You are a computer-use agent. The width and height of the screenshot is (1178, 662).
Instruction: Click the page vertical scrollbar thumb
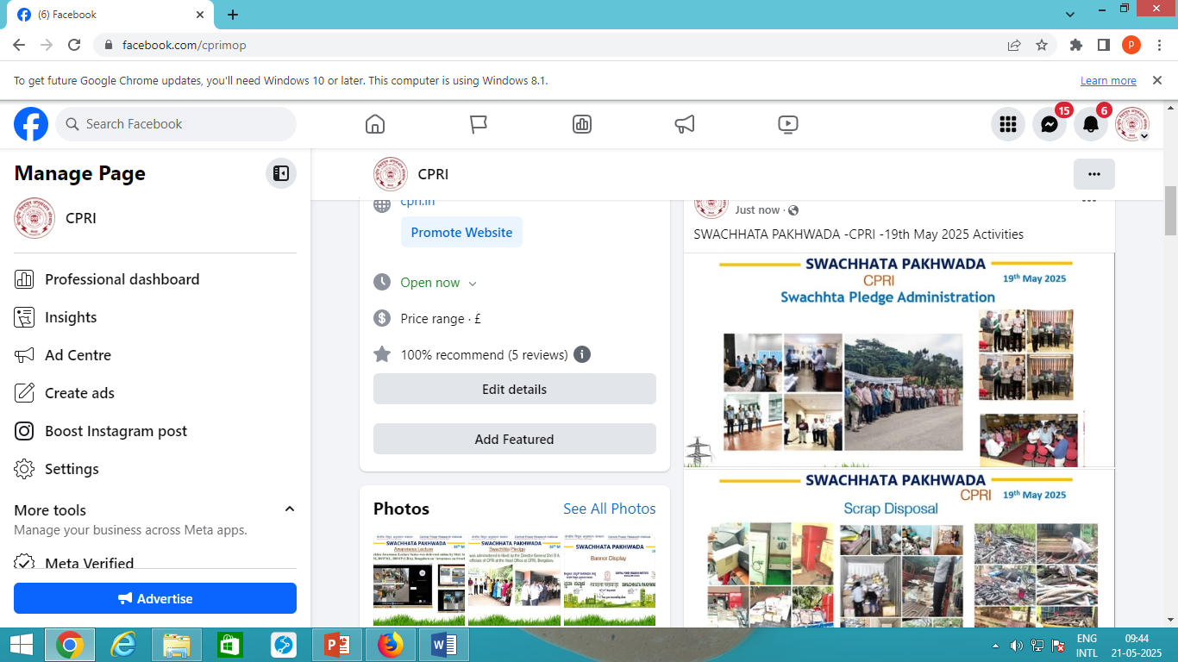pos(1170,210)
